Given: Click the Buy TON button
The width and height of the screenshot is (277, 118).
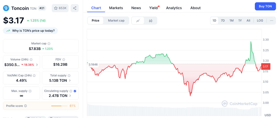Looking at the screenshot, I should coord(265,6).
